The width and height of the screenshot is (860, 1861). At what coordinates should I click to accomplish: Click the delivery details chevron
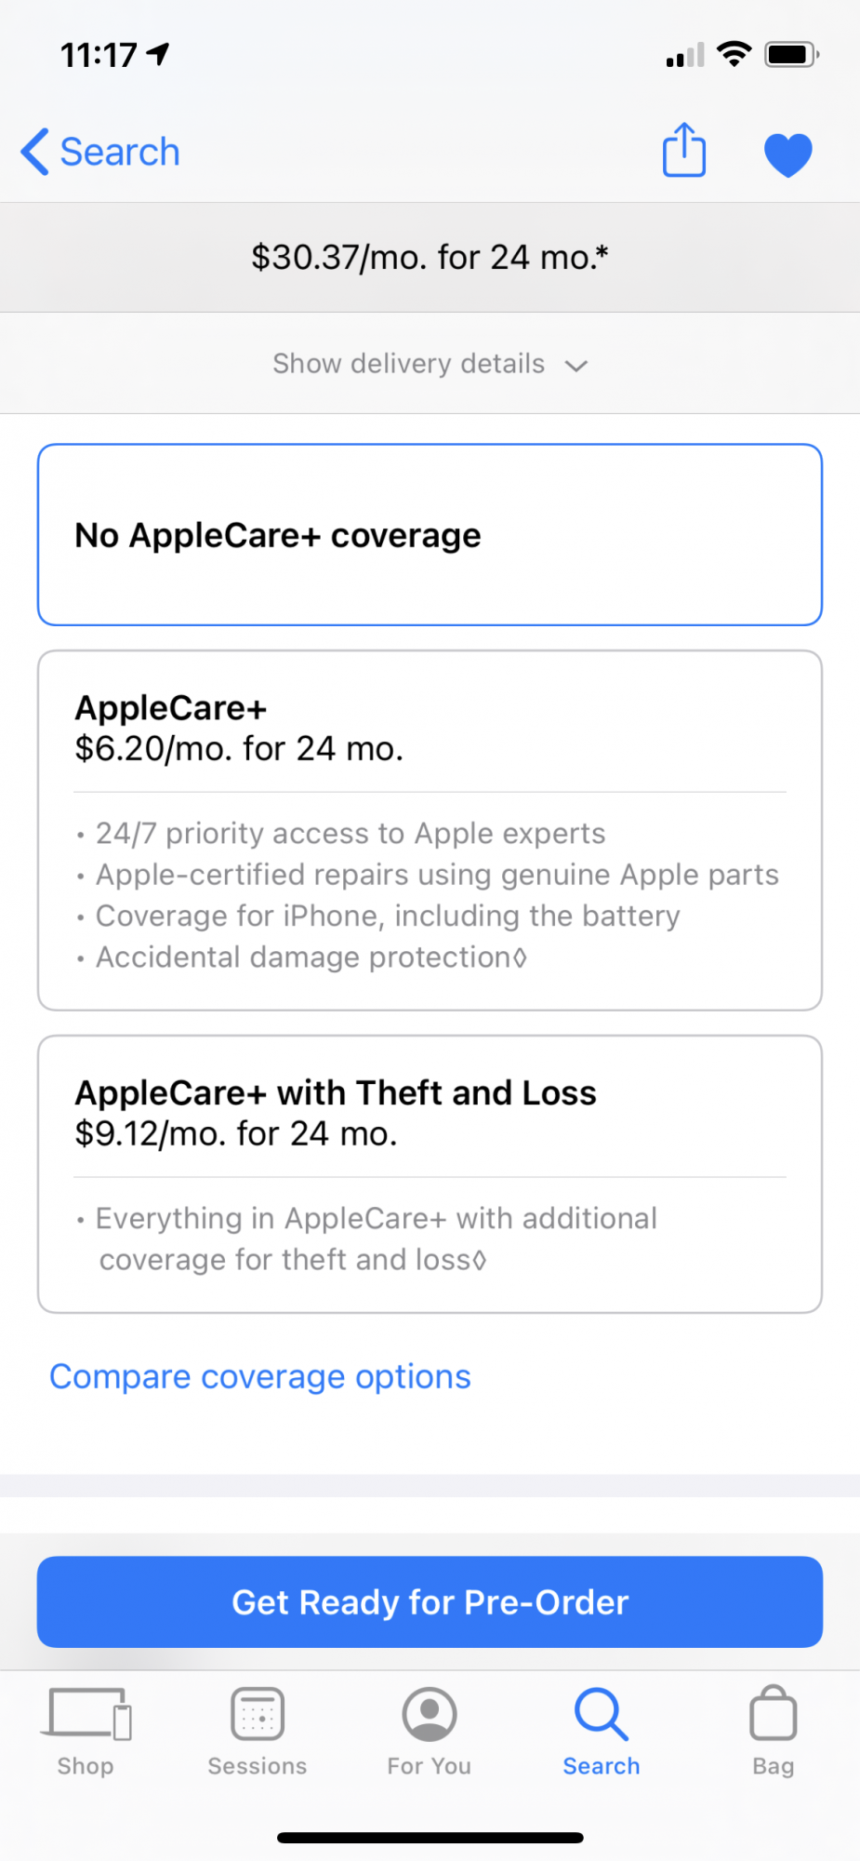click(576, 366)
